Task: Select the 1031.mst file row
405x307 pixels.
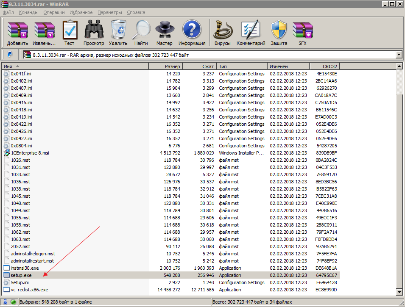Action: pos(171,167)
